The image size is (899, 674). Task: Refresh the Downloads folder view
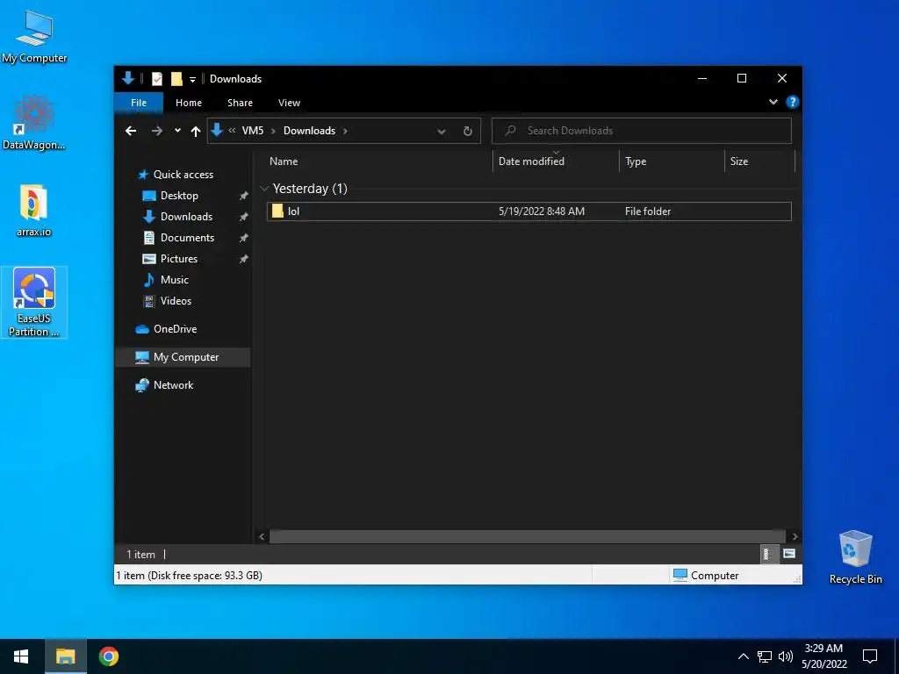click(x=467, y=132)
